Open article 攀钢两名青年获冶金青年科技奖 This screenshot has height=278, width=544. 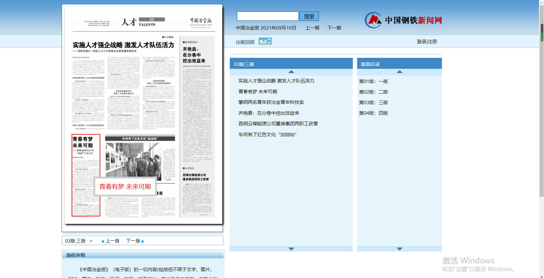click(x=271, y=102)
